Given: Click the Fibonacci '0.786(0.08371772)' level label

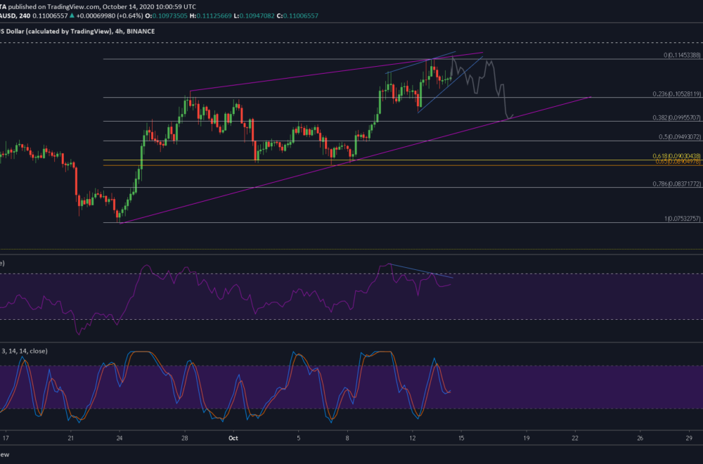Looking at the screenshot, I should pos(676,183).
